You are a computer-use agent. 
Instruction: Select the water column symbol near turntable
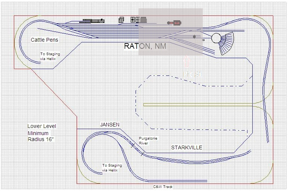point(194,37)
